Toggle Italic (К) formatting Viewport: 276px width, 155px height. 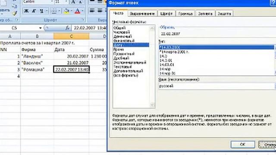tap(34, 11)
